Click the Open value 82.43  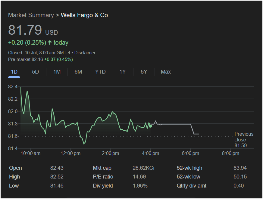pyautogui.click(x=57, y=168)
